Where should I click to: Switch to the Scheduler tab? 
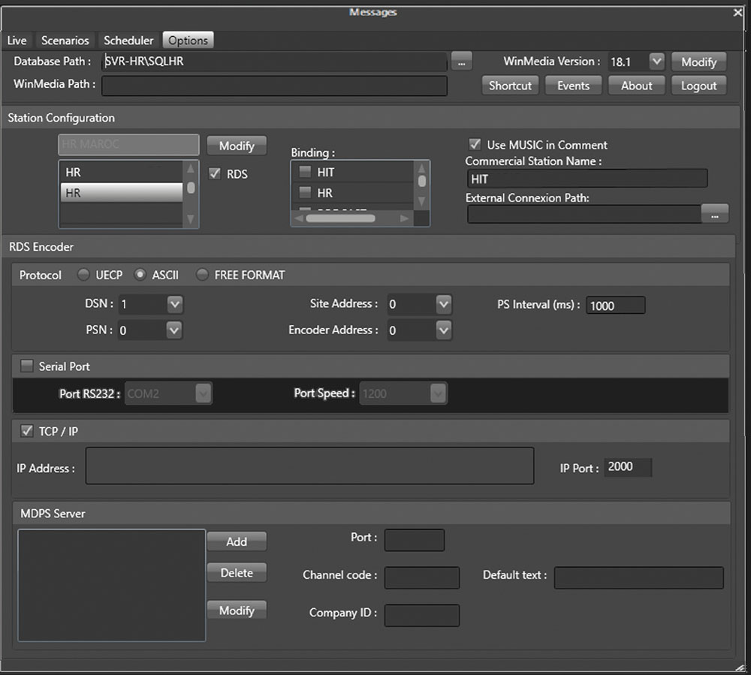tap(128, 41)
